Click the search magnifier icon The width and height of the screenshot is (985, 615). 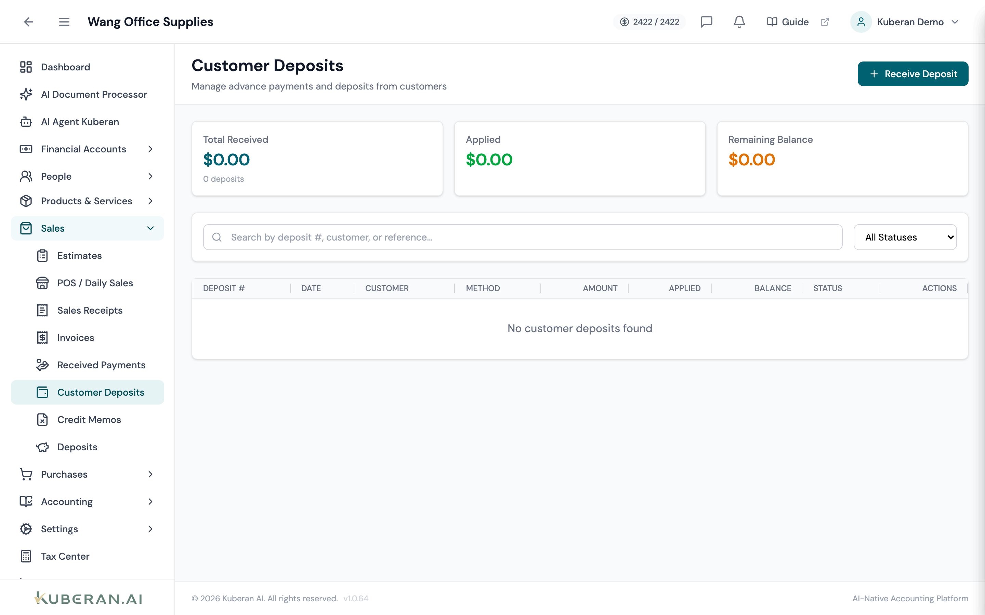pos(217,237)
